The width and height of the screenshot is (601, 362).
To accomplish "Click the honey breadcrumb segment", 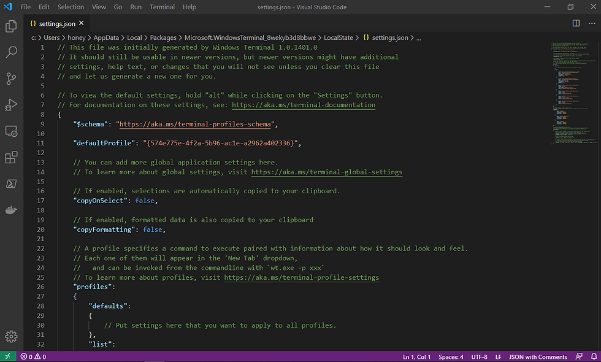I will [x=77, y=37].
